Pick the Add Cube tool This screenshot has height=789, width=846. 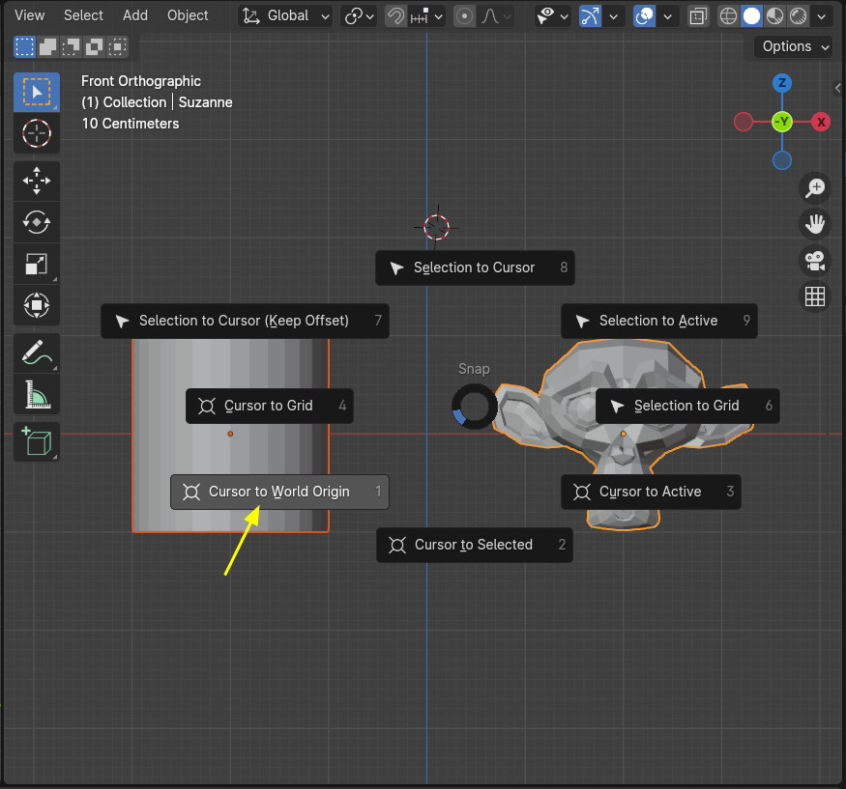click(37, 442)
